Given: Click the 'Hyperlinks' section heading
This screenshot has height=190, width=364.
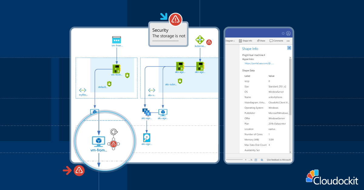Looking at the screenshot, I should pos(248,59).
